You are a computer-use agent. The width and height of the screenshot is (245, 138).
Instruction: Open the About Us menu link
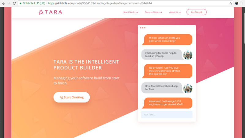click(175, 12)
